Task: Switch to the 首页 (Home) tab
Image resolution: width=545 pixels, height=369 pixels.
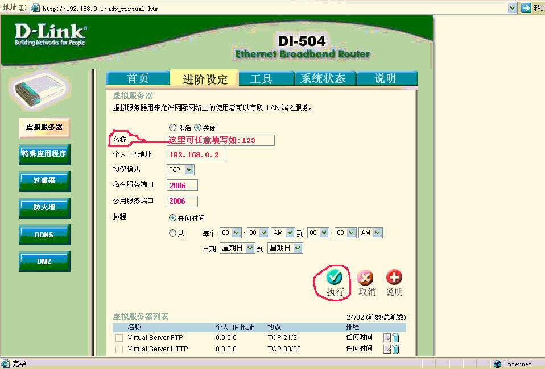Action: click(x=138, y=79)
